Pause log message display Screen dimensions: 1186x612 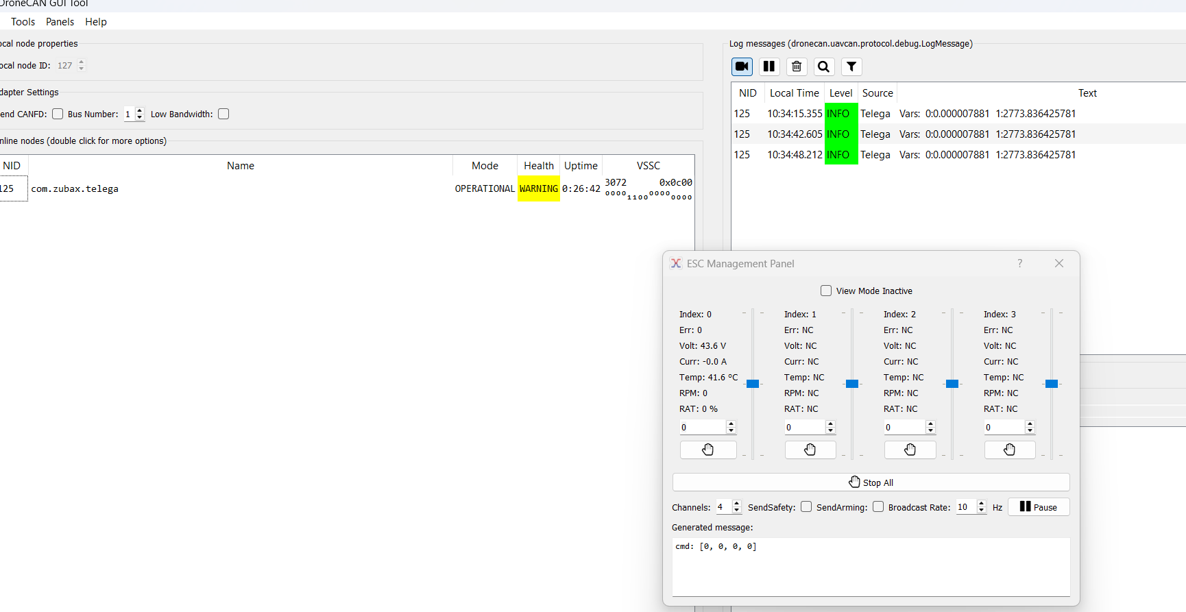769,66
